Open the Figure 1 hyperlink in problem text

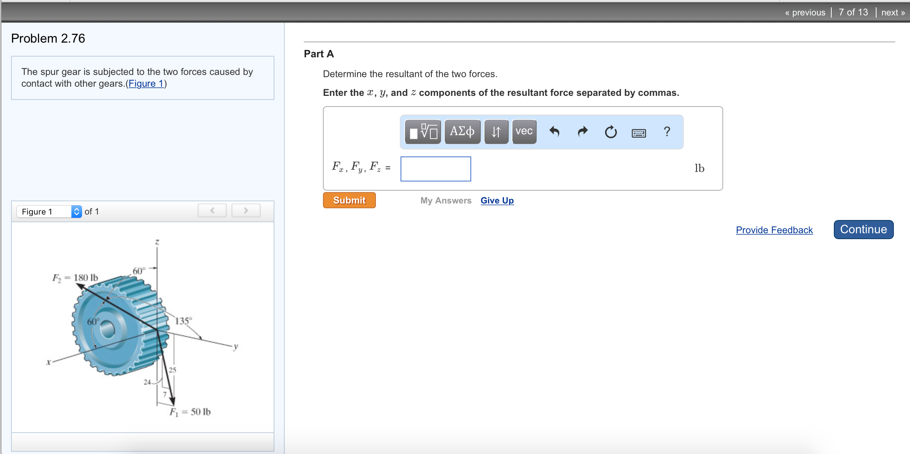pos(146,84)
